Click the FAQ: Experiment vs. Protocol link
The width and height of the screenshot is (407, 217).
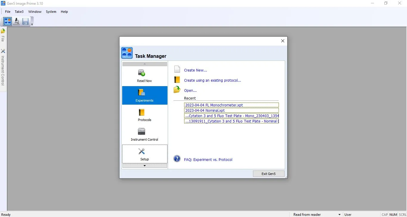pyautogui.click(x=208, y=160)
